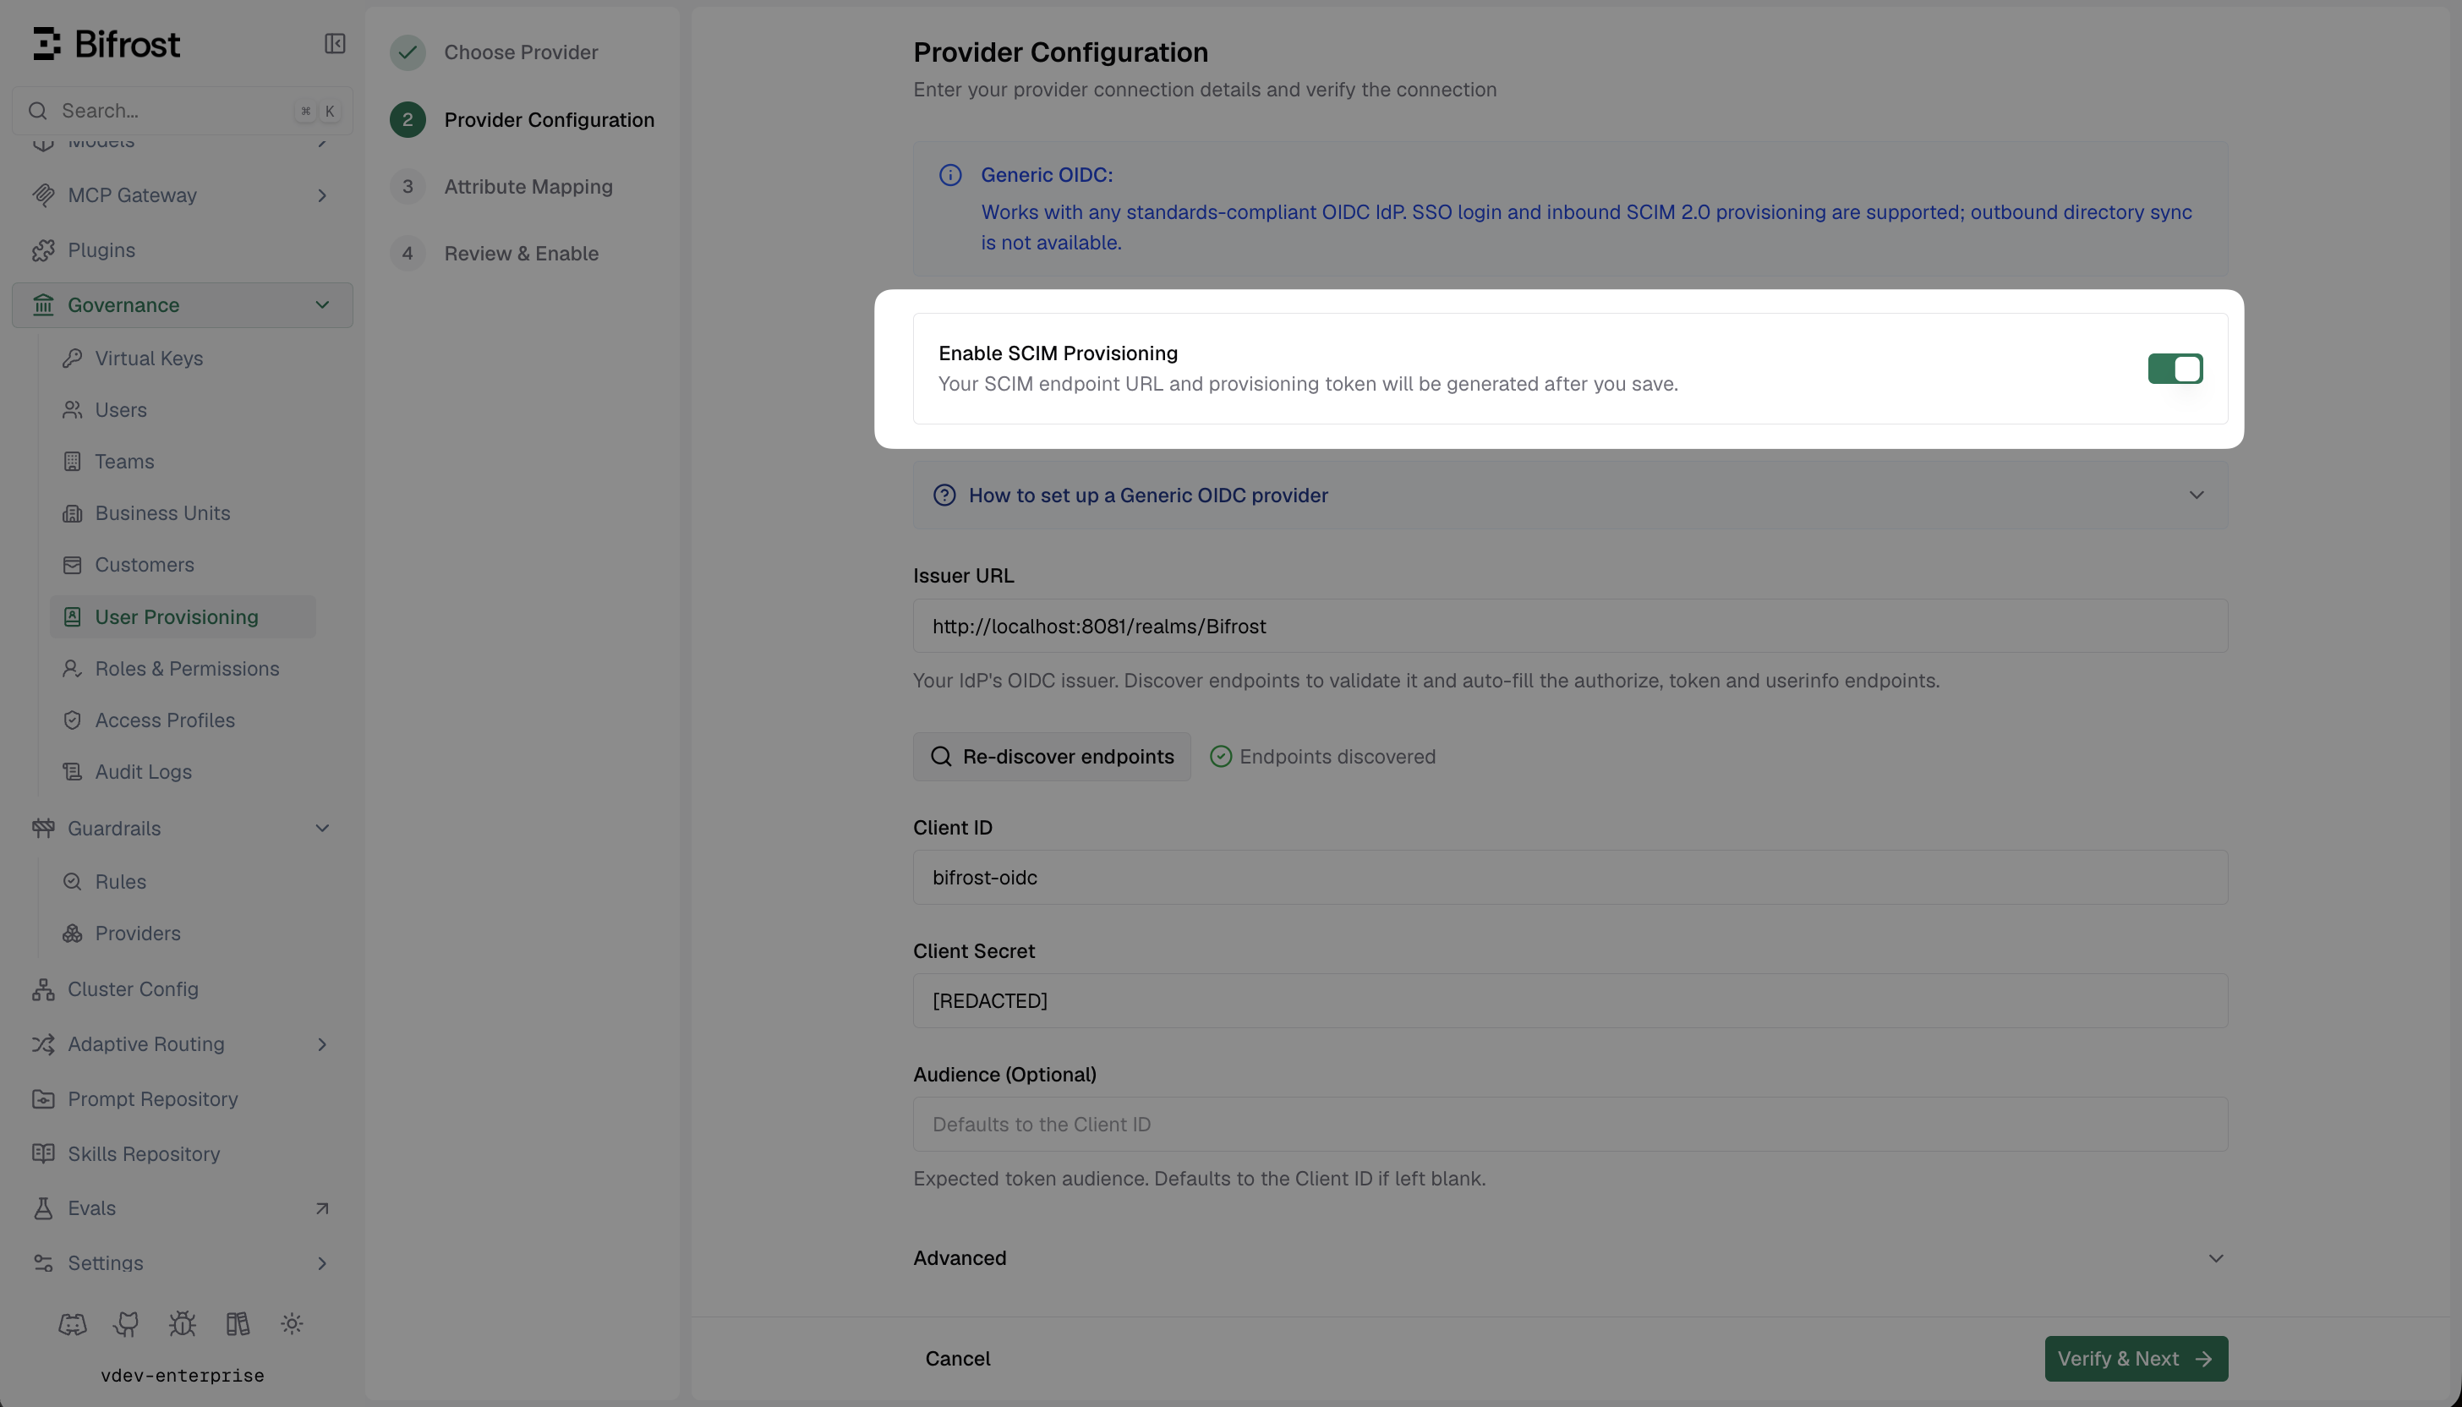
Task: Click the Advanced section label
Action: [x=960, y=1258]
